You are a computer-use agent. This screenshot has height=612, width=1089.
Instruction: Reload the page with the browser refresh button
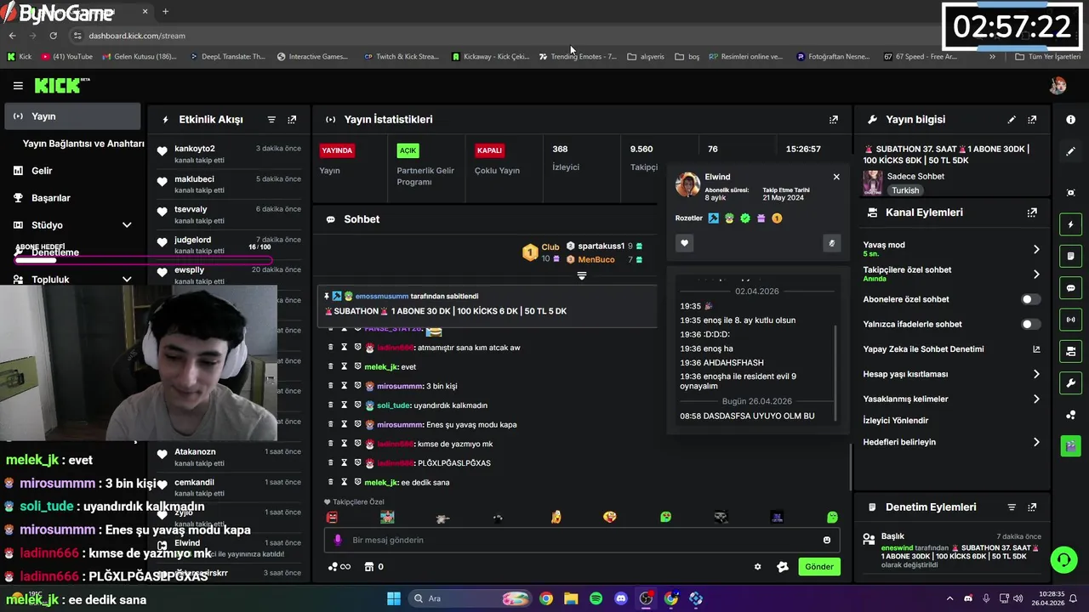point(53,36)
